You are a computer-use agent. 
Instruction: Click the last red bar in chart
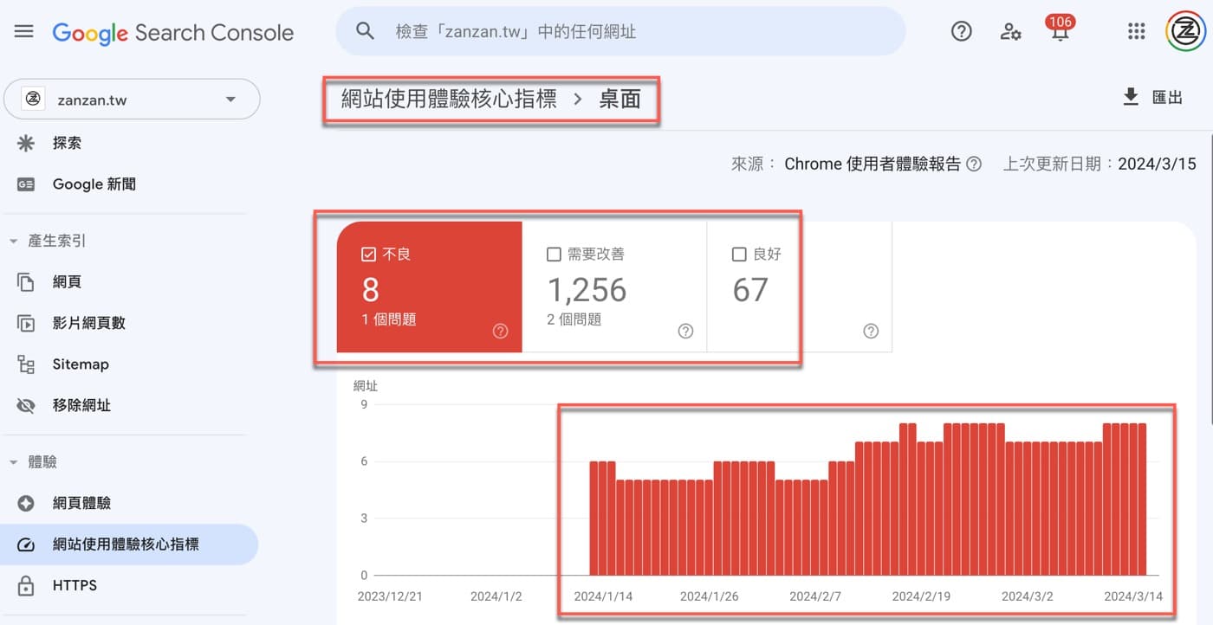(1143, 499)
